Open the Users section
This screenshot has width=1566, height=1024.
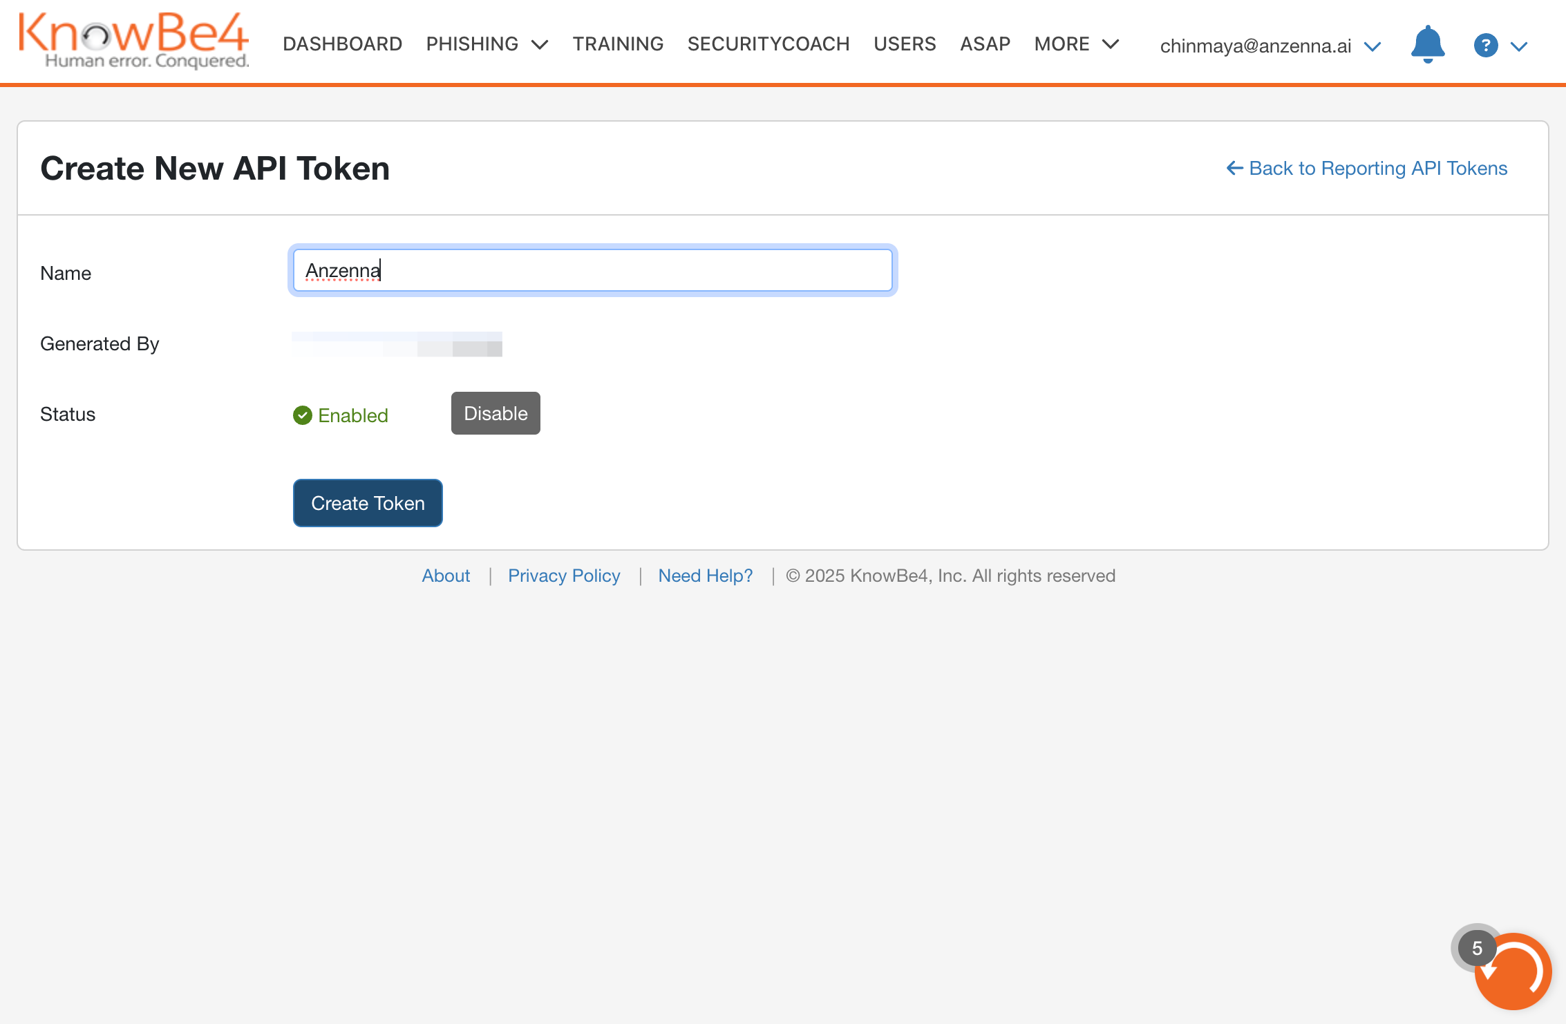pyautogui.click(x=905, y=44)
